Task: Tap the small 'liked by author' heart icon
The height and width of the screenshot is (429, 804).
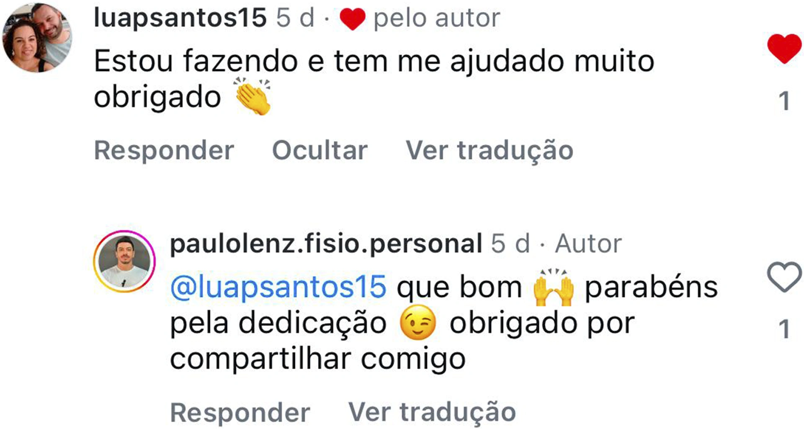Action: [352, 19]
